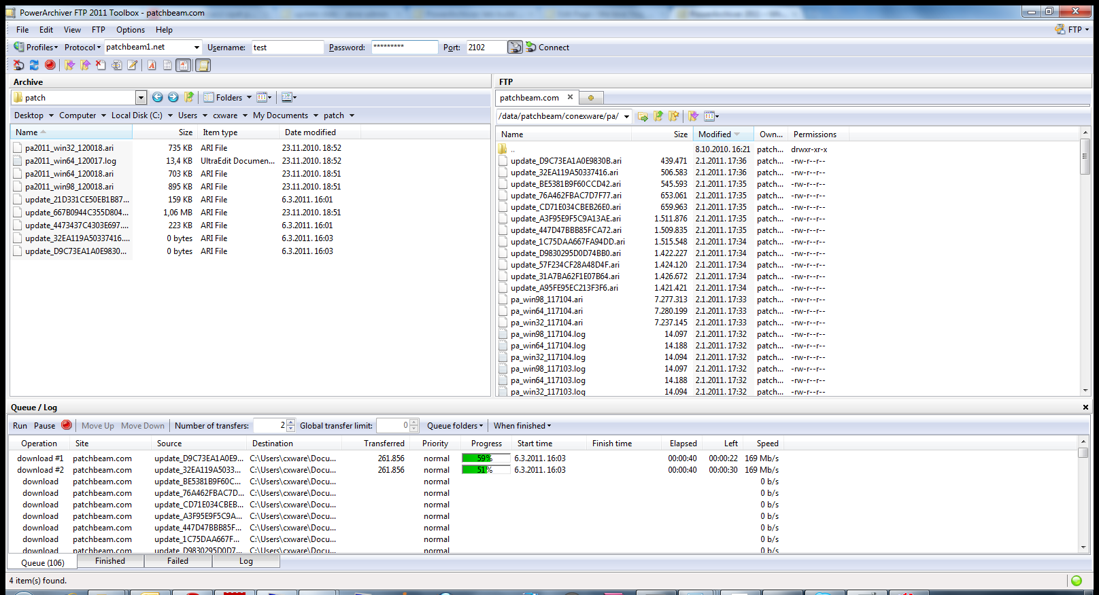Click the Delete file icon in the main toolbar
Viewport: 1099px width, 595px height.
click(101, 65)
